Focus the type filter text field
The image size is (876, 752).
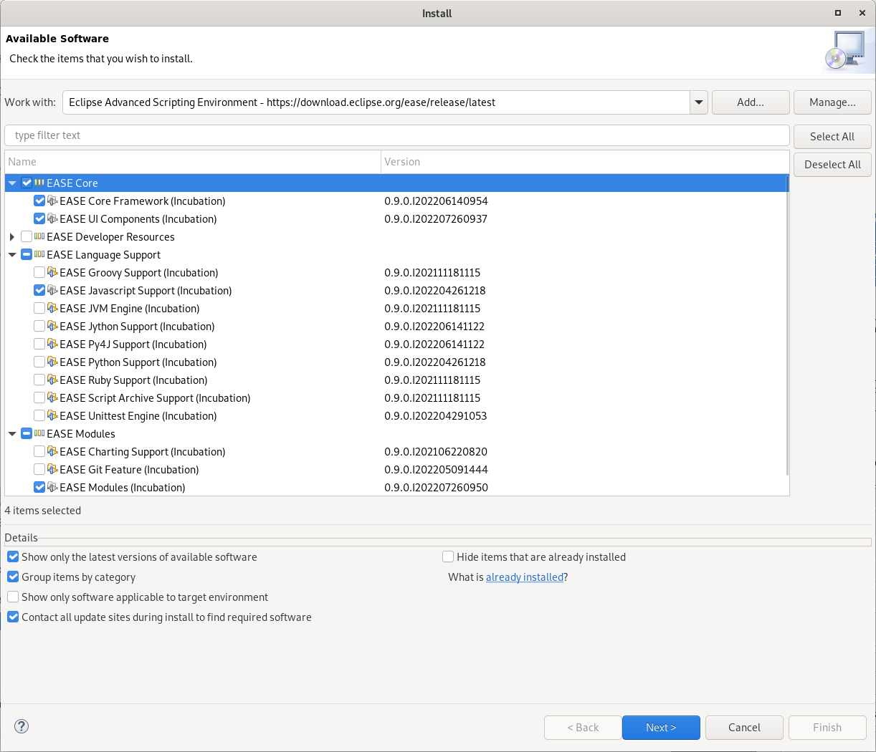397,135
